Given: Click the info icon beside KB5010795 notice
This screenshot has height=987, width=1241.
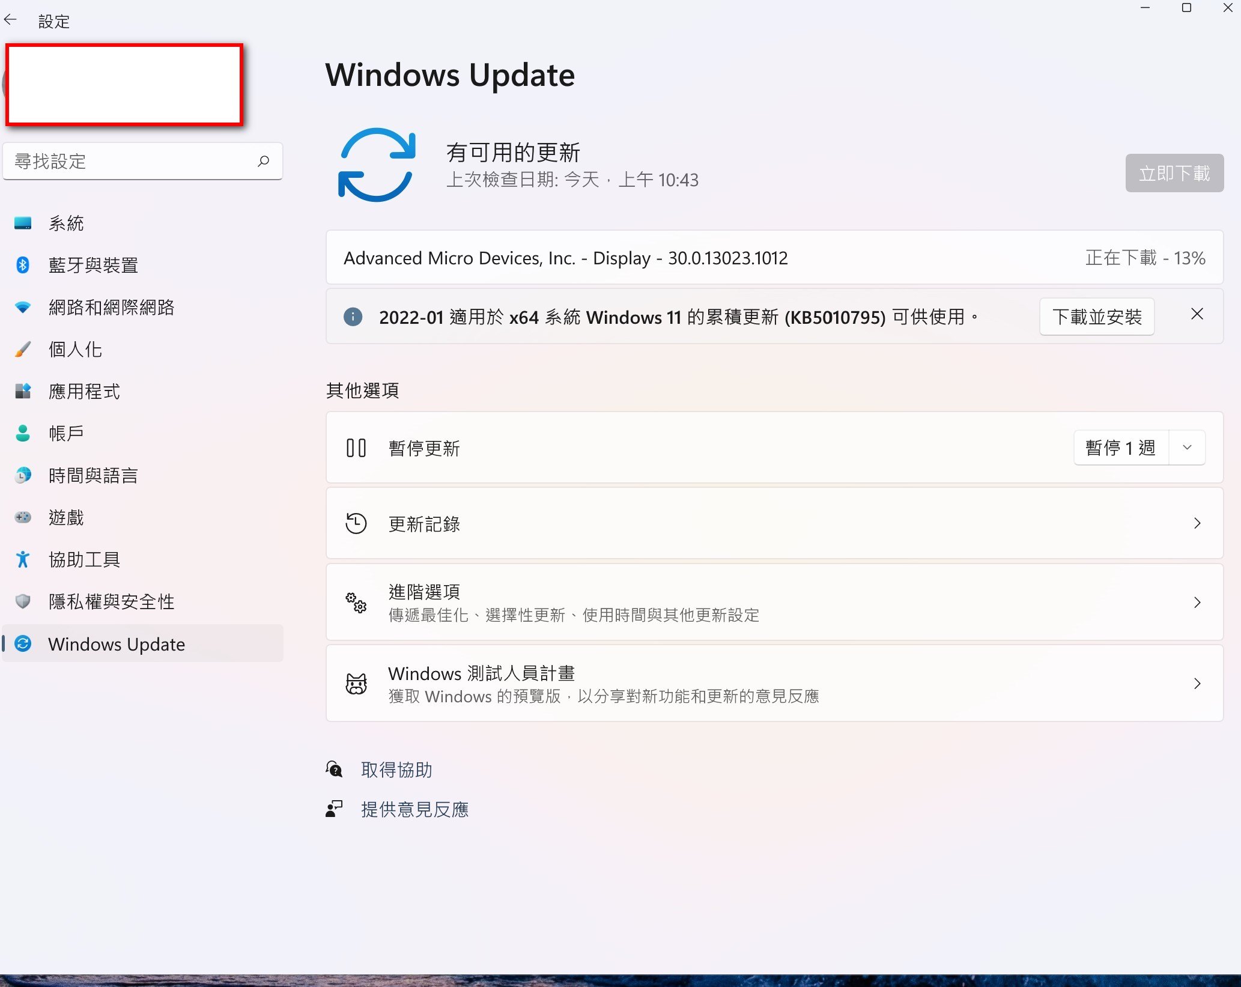Looking at the screenshot, I should point(353,316).
